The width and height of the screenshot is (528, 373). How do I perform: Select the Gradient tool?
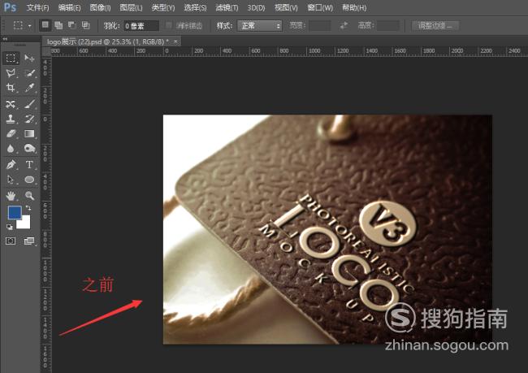click(29, 134)
